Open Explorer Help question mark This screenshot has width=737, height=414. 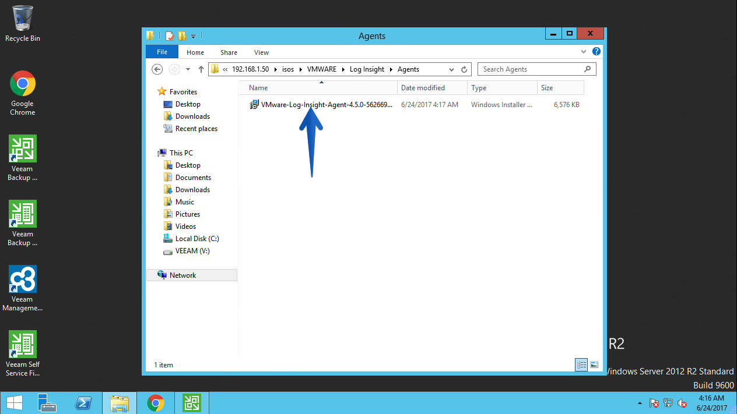(x=596, y=51)
